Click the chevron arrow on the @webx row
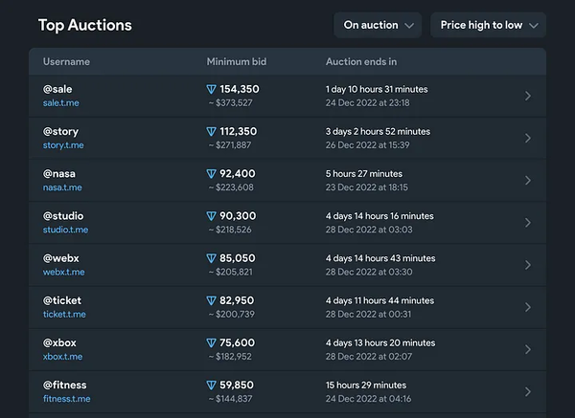Image resolution: width=575 pixels, height=418 pixels. coord(528,265)
